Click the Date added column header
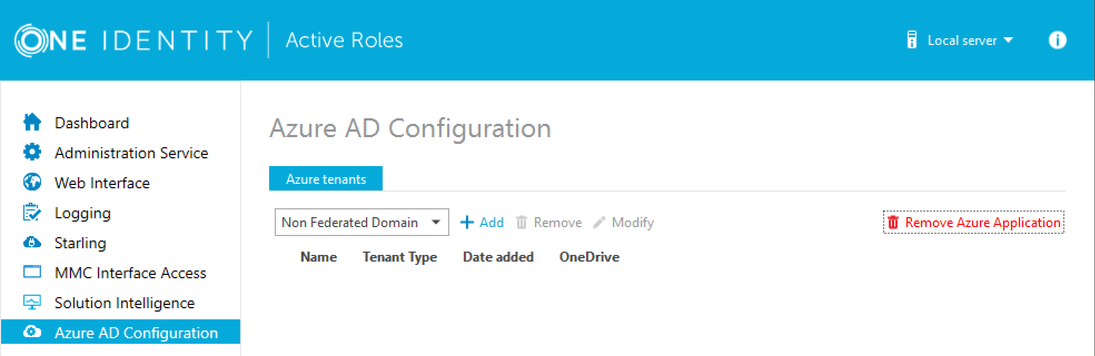Image resolution: width=1095 pixels, height=356 pixels. coord(498,257)
